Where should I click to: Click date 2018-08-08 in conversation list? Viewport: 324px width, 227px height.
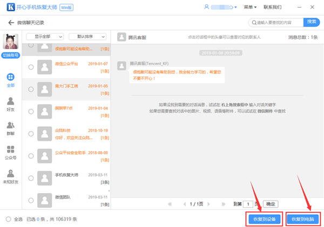coord(98,153)
